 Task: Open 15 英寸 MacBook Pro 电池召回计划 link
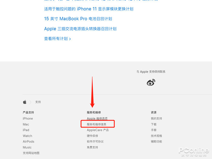click(78, 19)
